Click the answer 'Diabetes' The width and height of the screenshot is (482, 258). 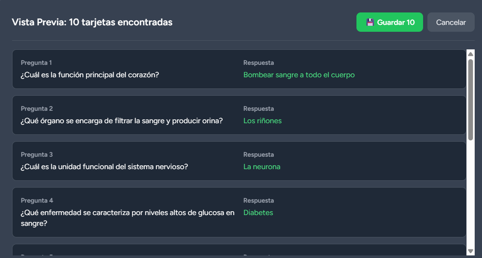click(258, 212)
